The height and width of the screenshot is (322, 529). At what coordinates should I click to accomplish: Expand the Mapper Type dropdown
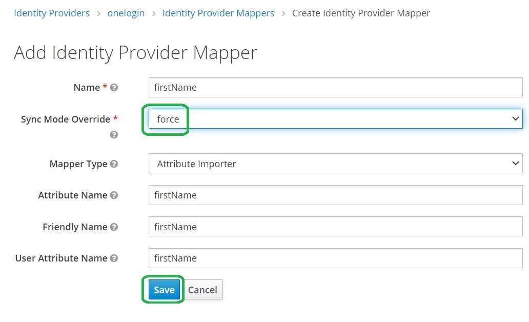pos(335,164)
